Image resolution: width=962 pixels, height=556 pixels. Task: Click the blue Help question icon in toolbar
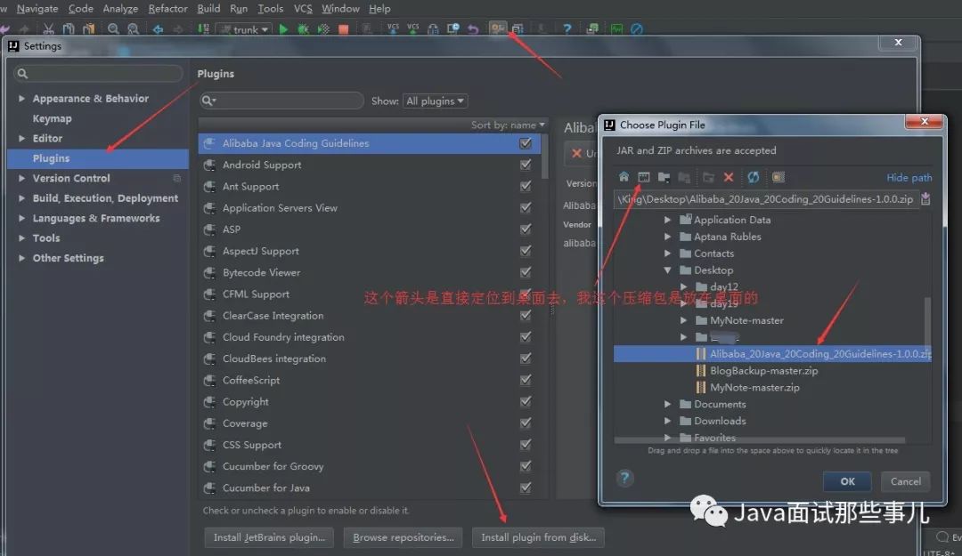[x=567, y=28]
